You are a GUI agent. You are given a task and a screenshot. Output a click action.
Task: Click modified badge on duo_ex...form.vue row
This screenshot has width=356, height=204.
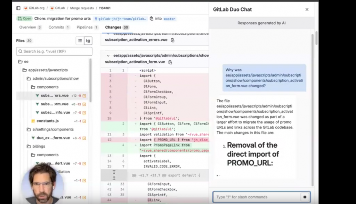coord(84,138)
